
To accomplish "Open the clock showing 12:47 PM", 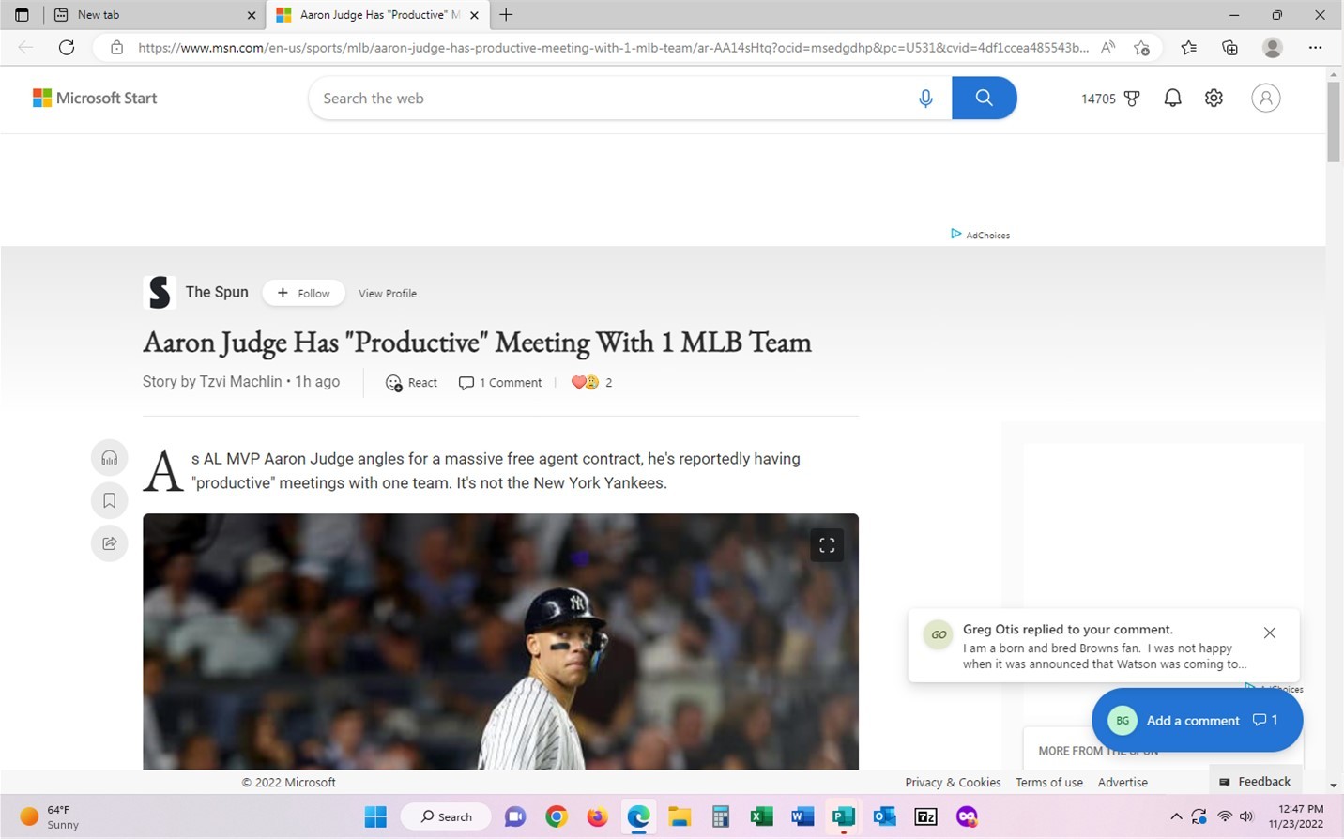I will (1296, 816).
